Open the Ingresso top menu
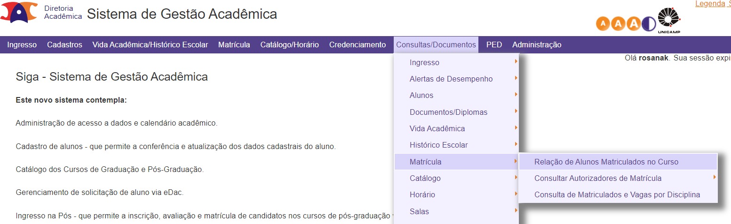Screen dimensions: 731x224 click(x=22, y=45)
